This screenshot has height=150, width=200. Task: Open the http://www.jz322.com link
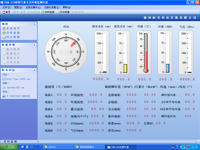coord(18,79)
